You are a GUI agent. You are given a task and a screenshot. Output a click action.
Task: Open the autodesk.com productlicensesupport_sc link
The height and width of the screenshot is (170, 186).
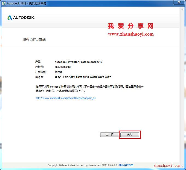66,98
